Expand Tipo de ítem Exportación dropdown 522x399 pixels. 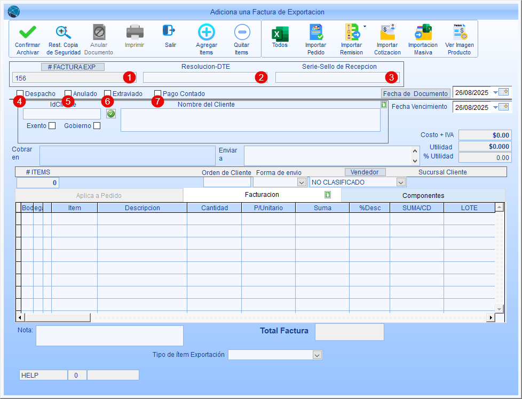[x=317, y=355]
